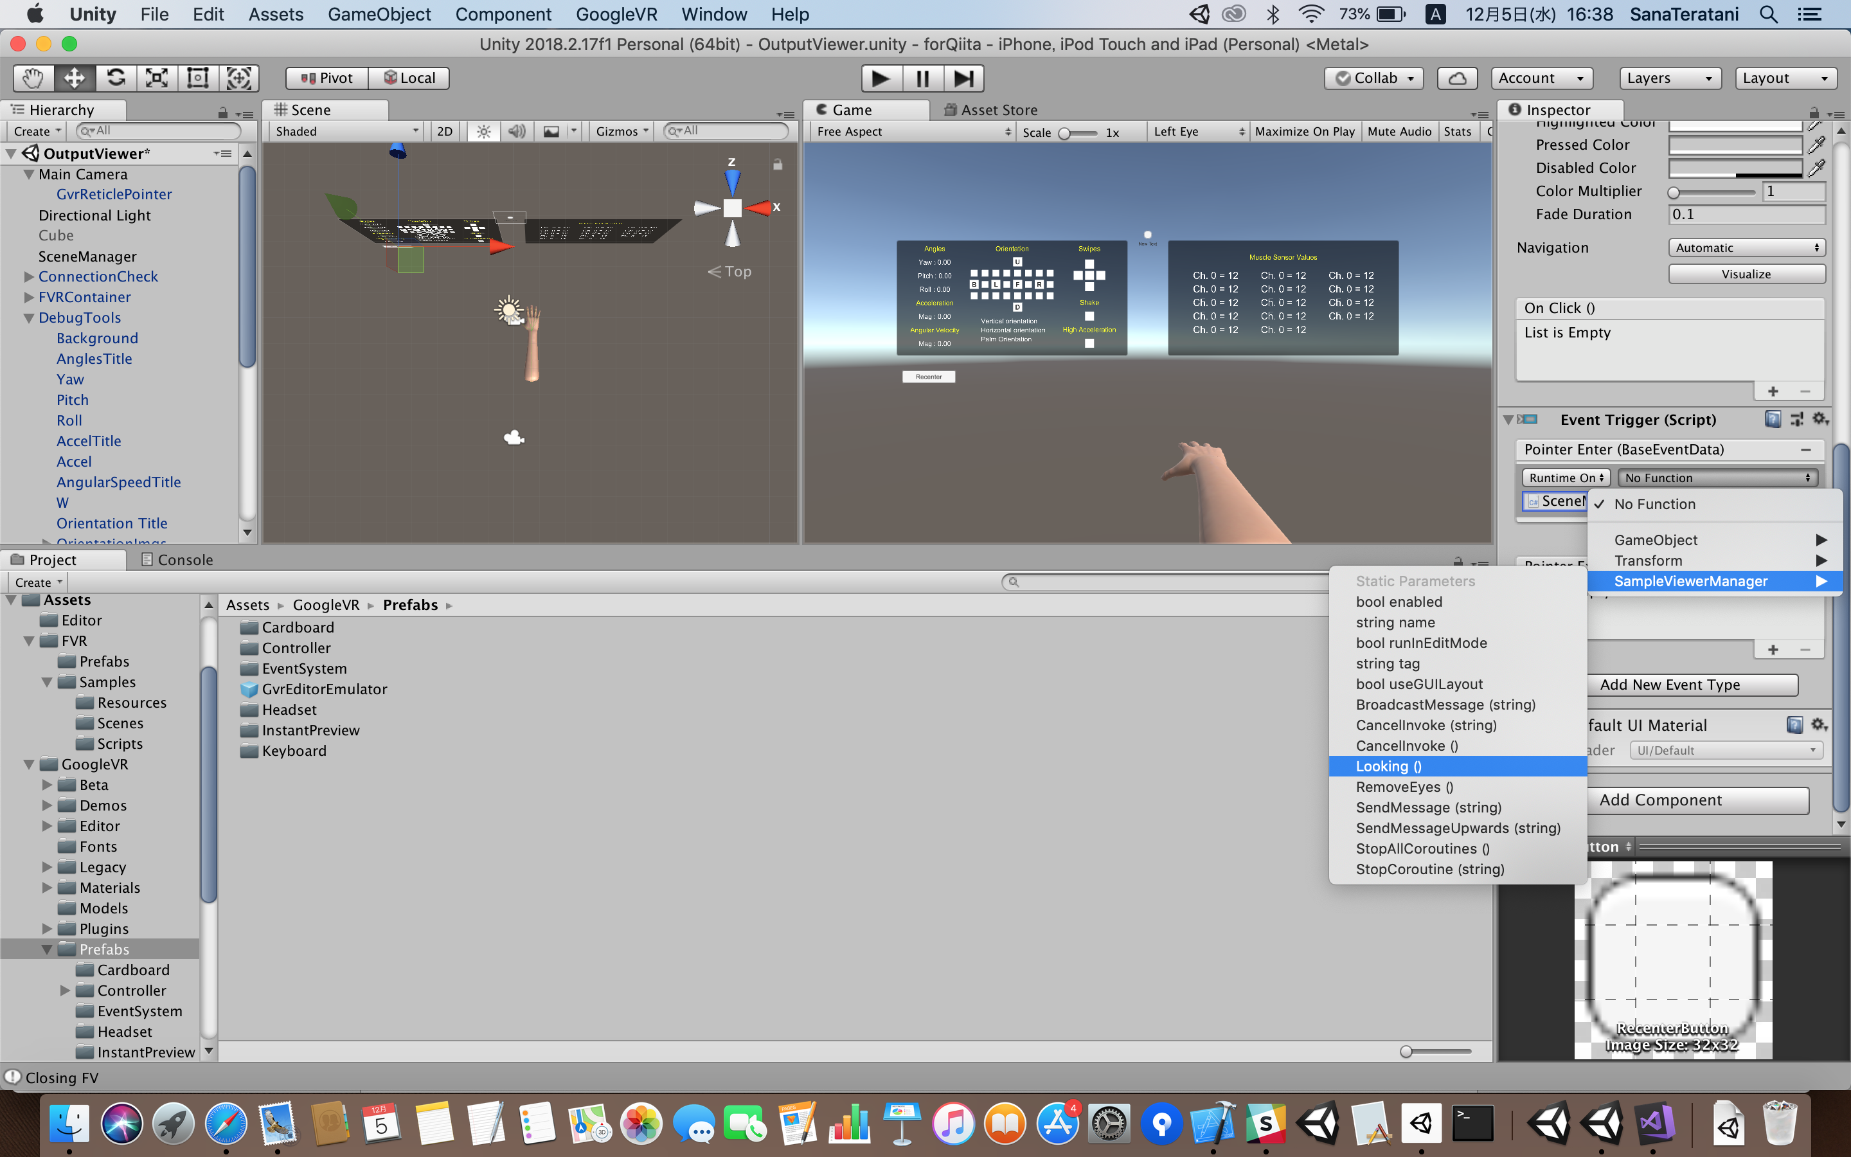Screen dimensions: 1851x1157
Task: Toggle 2D scene view mode
Action: coord(444,132)
